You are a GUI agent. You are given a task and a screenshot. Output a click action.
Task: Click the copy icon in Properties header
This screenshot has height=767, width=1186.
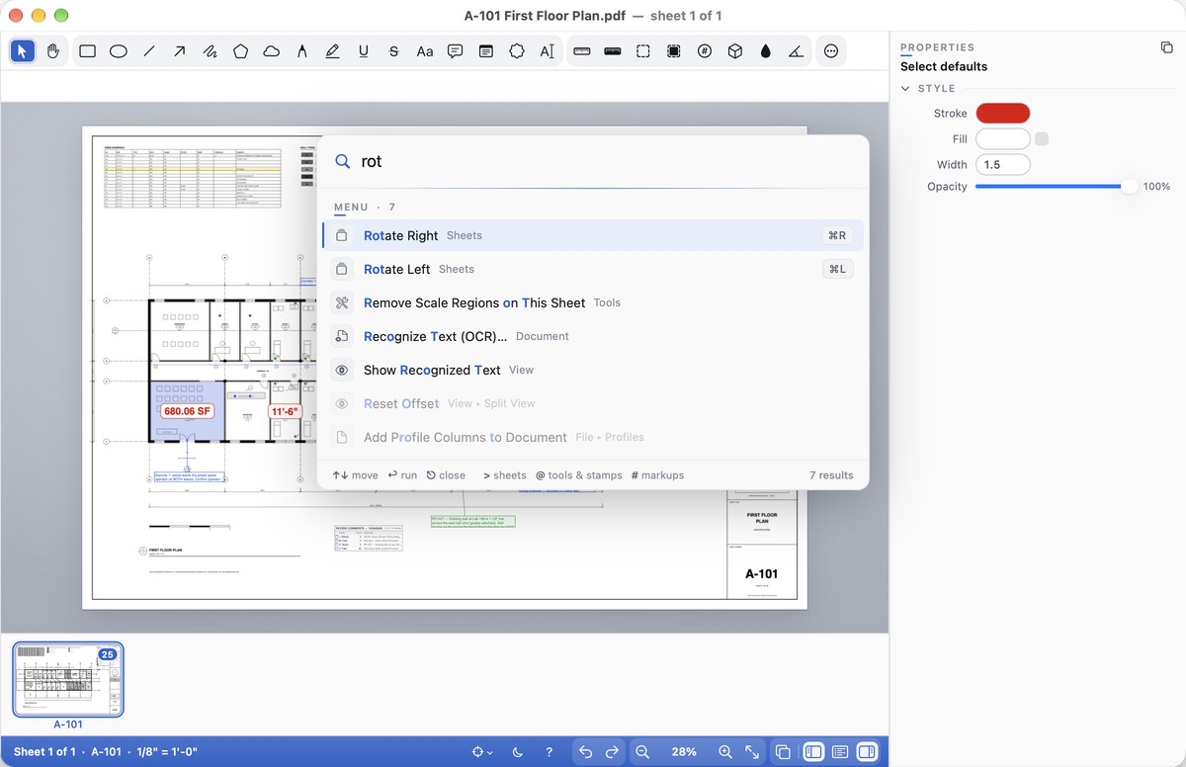pyautogui.click(x=1166, y=47)
